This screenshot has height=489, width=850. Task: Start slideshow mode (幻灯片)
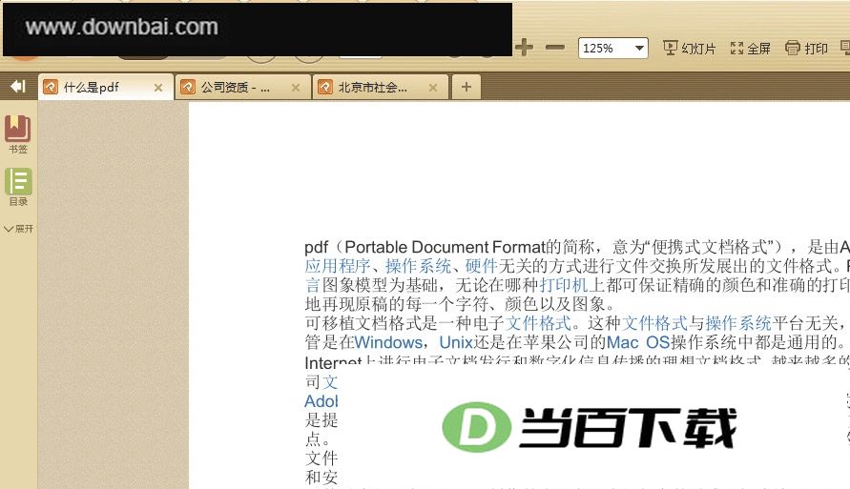(690, 49)
